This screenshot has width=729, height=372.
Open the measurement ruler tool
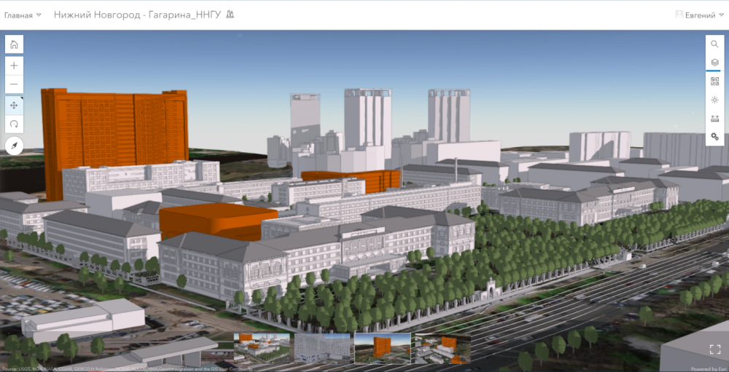click(714, 119)
